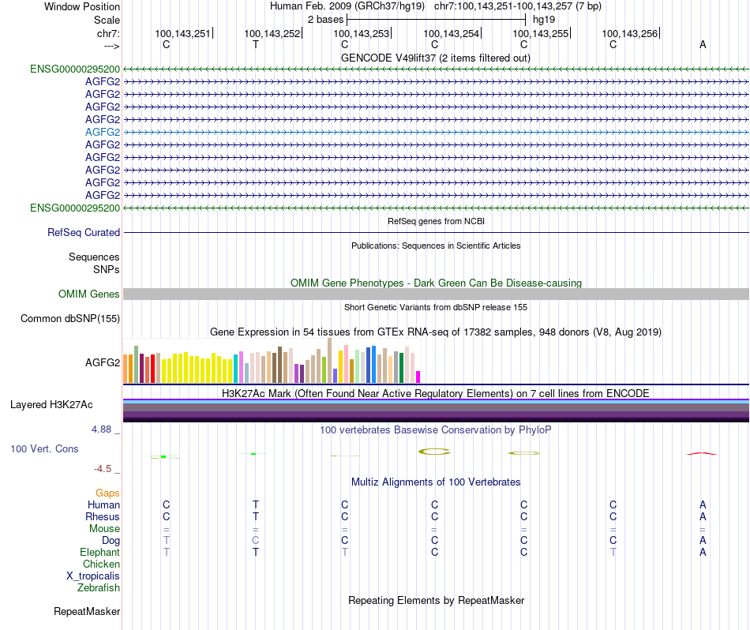Image resolution: width=750 pixels, height=630 pixels.
Task: Click the RepeatMasker track label
Action: pyautogui.click(x=87, y=611)
